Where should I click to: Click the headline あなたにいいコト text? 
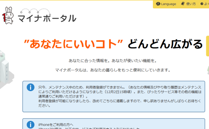point(73,44)
